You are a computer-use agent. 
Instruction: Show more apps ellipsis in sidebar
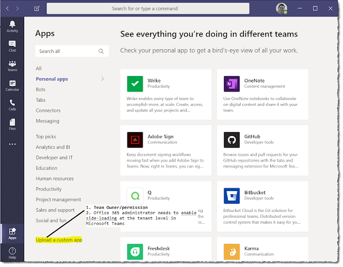click(12, 144)
